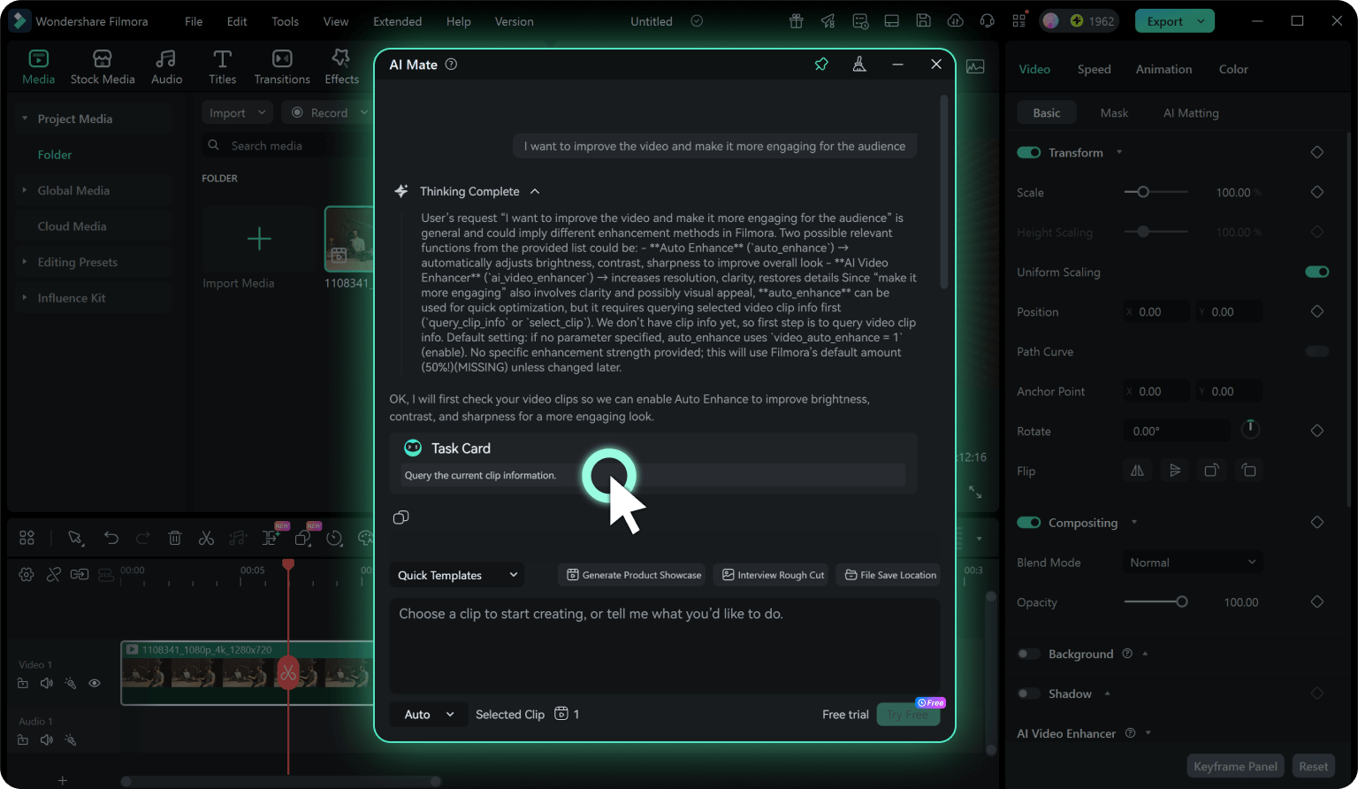Toggle the Transform switch
This screenshot has height=789, width=1358.
coord(1028,152)
